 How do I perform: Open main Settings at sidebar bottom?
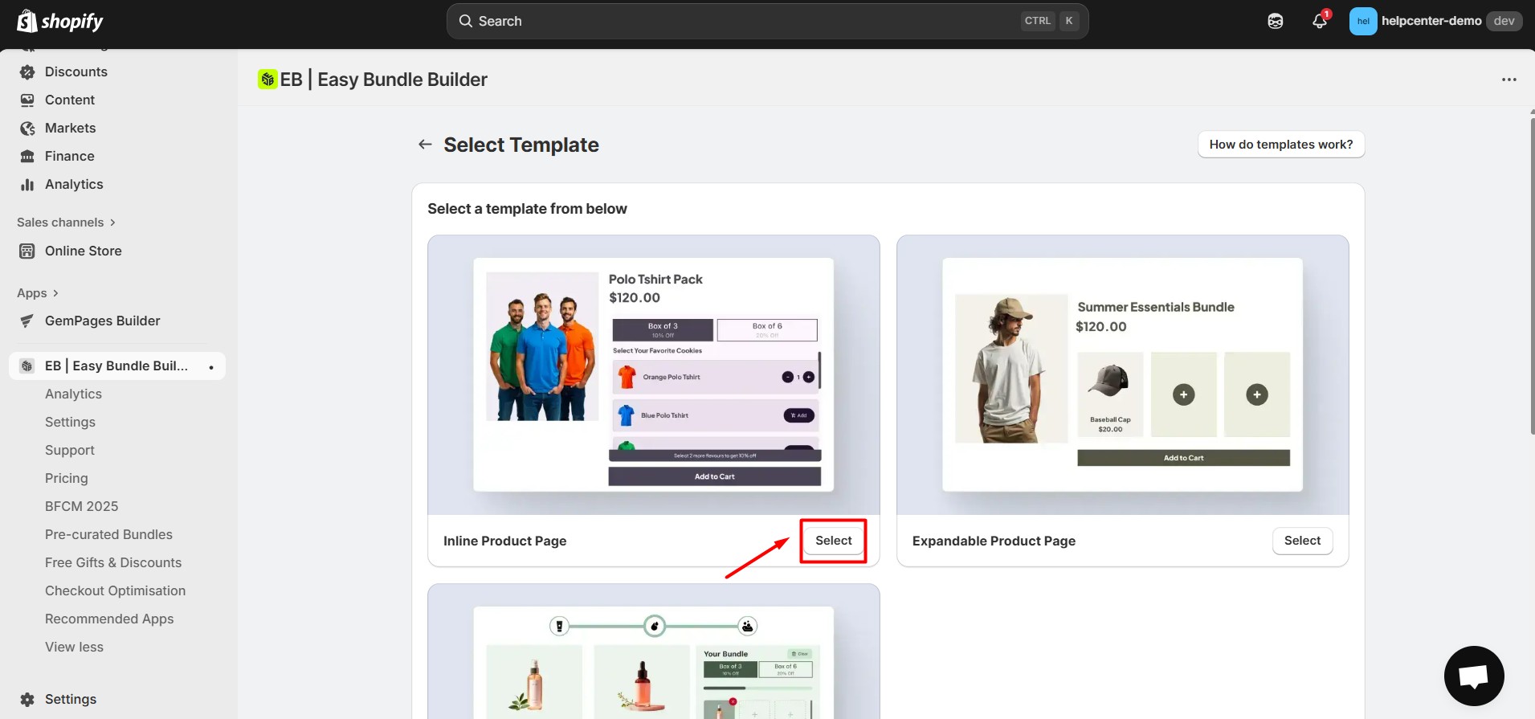pos(71,700)
